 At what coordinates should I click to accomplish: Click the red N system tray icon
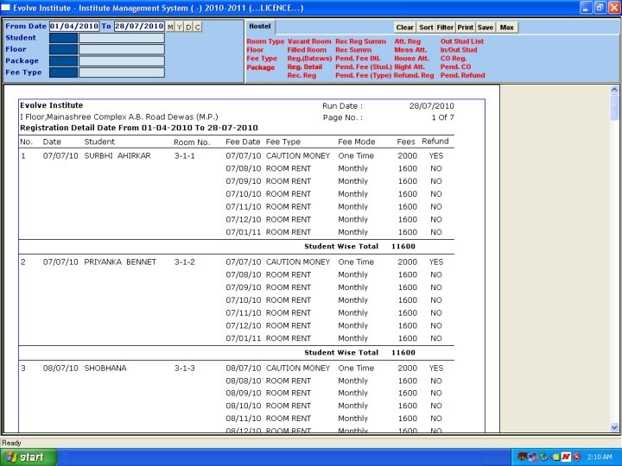pos(565,457)
